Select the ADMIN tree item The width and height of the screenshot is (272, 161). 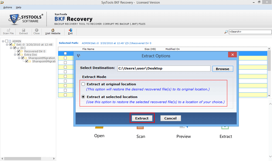point(17,41)
